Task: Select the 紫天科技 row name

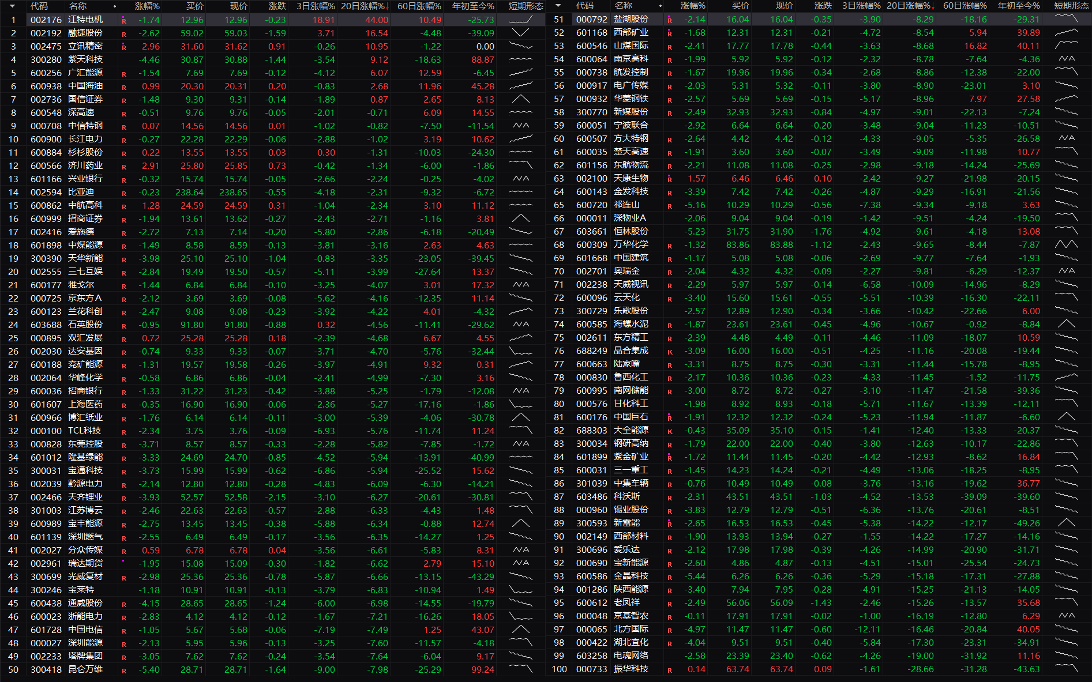Action: 85,59
